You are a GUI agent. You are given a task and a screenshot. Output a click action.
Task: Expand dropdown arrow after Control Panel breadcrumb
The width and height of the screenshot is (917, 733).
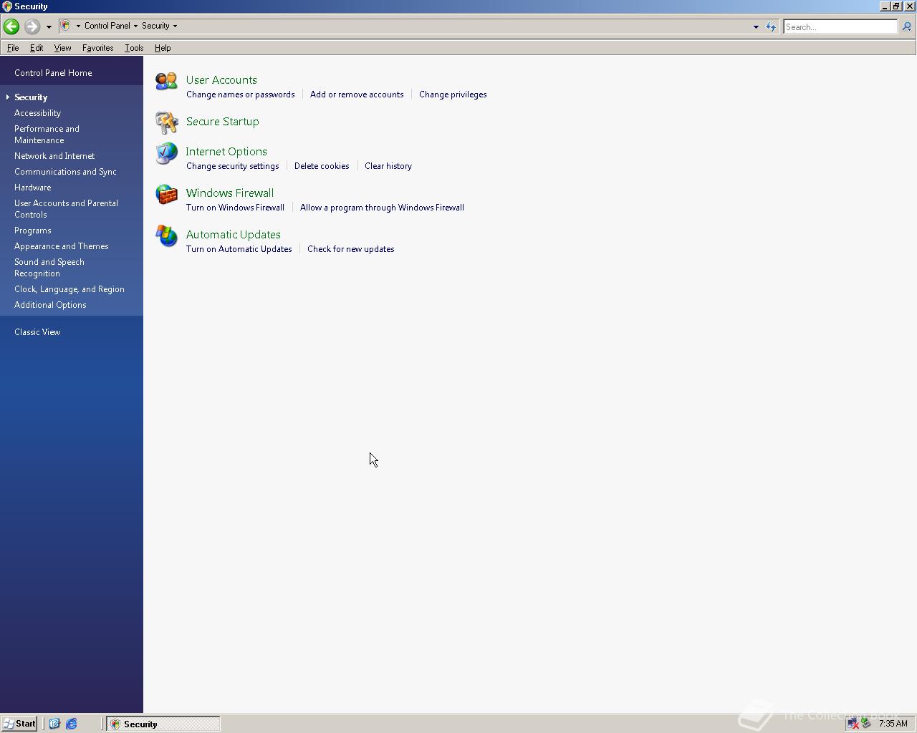[135, 26]
